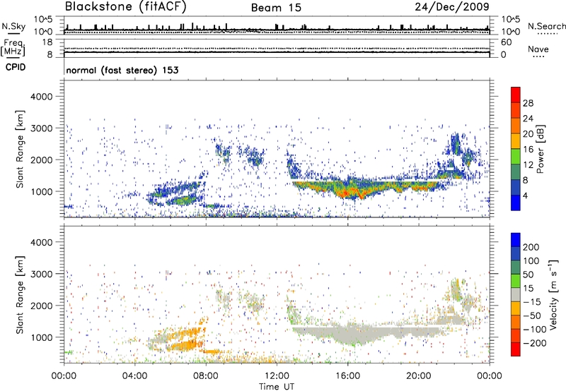Click the "-200" label on the Velocity scale
Image resolution: width=566 pixels, height=391 pixels.
pyautogui.click(x=535, y=343)
